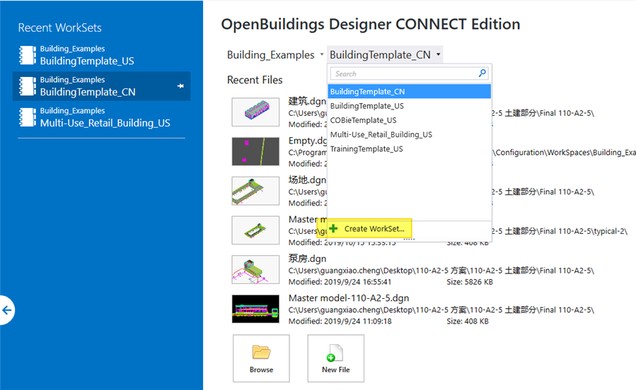Choose COBieTemplate_US in the dropdown list
This screenshot has height=390, width=636.
pyautogui.click(x=410, y=120)
